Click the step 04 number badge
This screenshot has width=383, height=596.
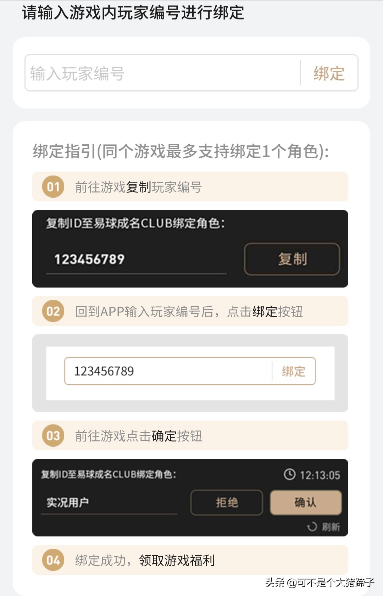click(53, 560)
